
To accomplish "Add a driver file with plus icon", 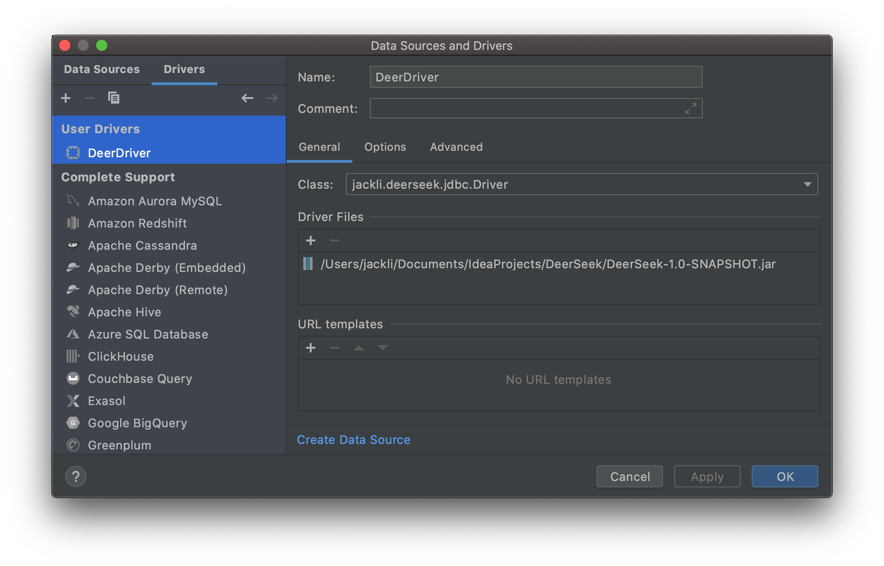I will pos(311,240).
